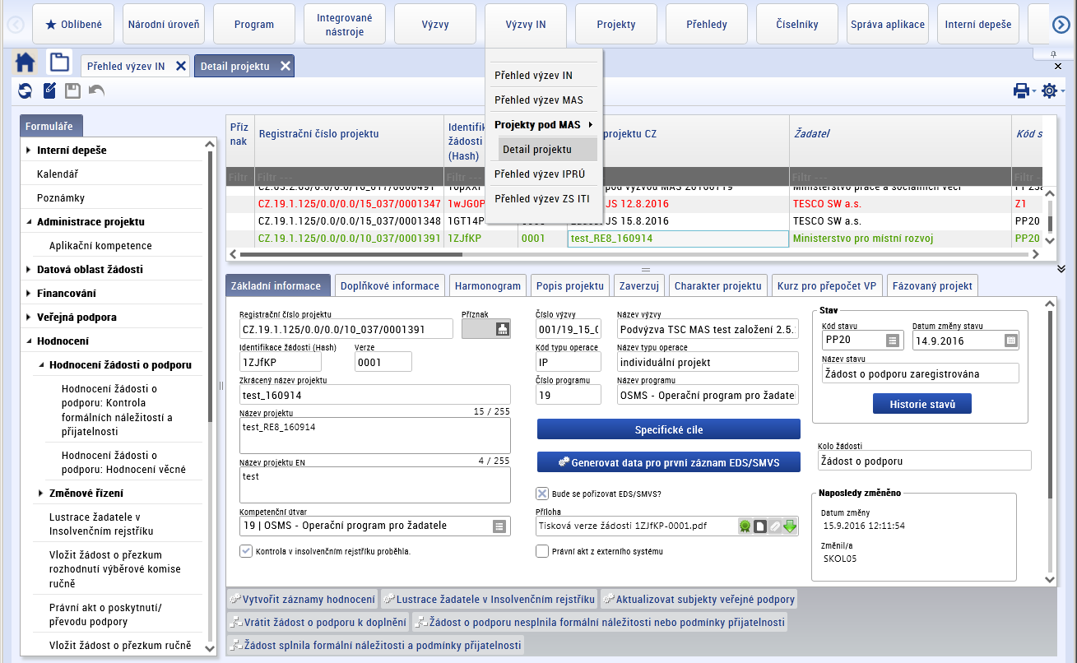The image size is (1077, 663).
Task: Open the Zaverzuj tab
Action: 639,285
